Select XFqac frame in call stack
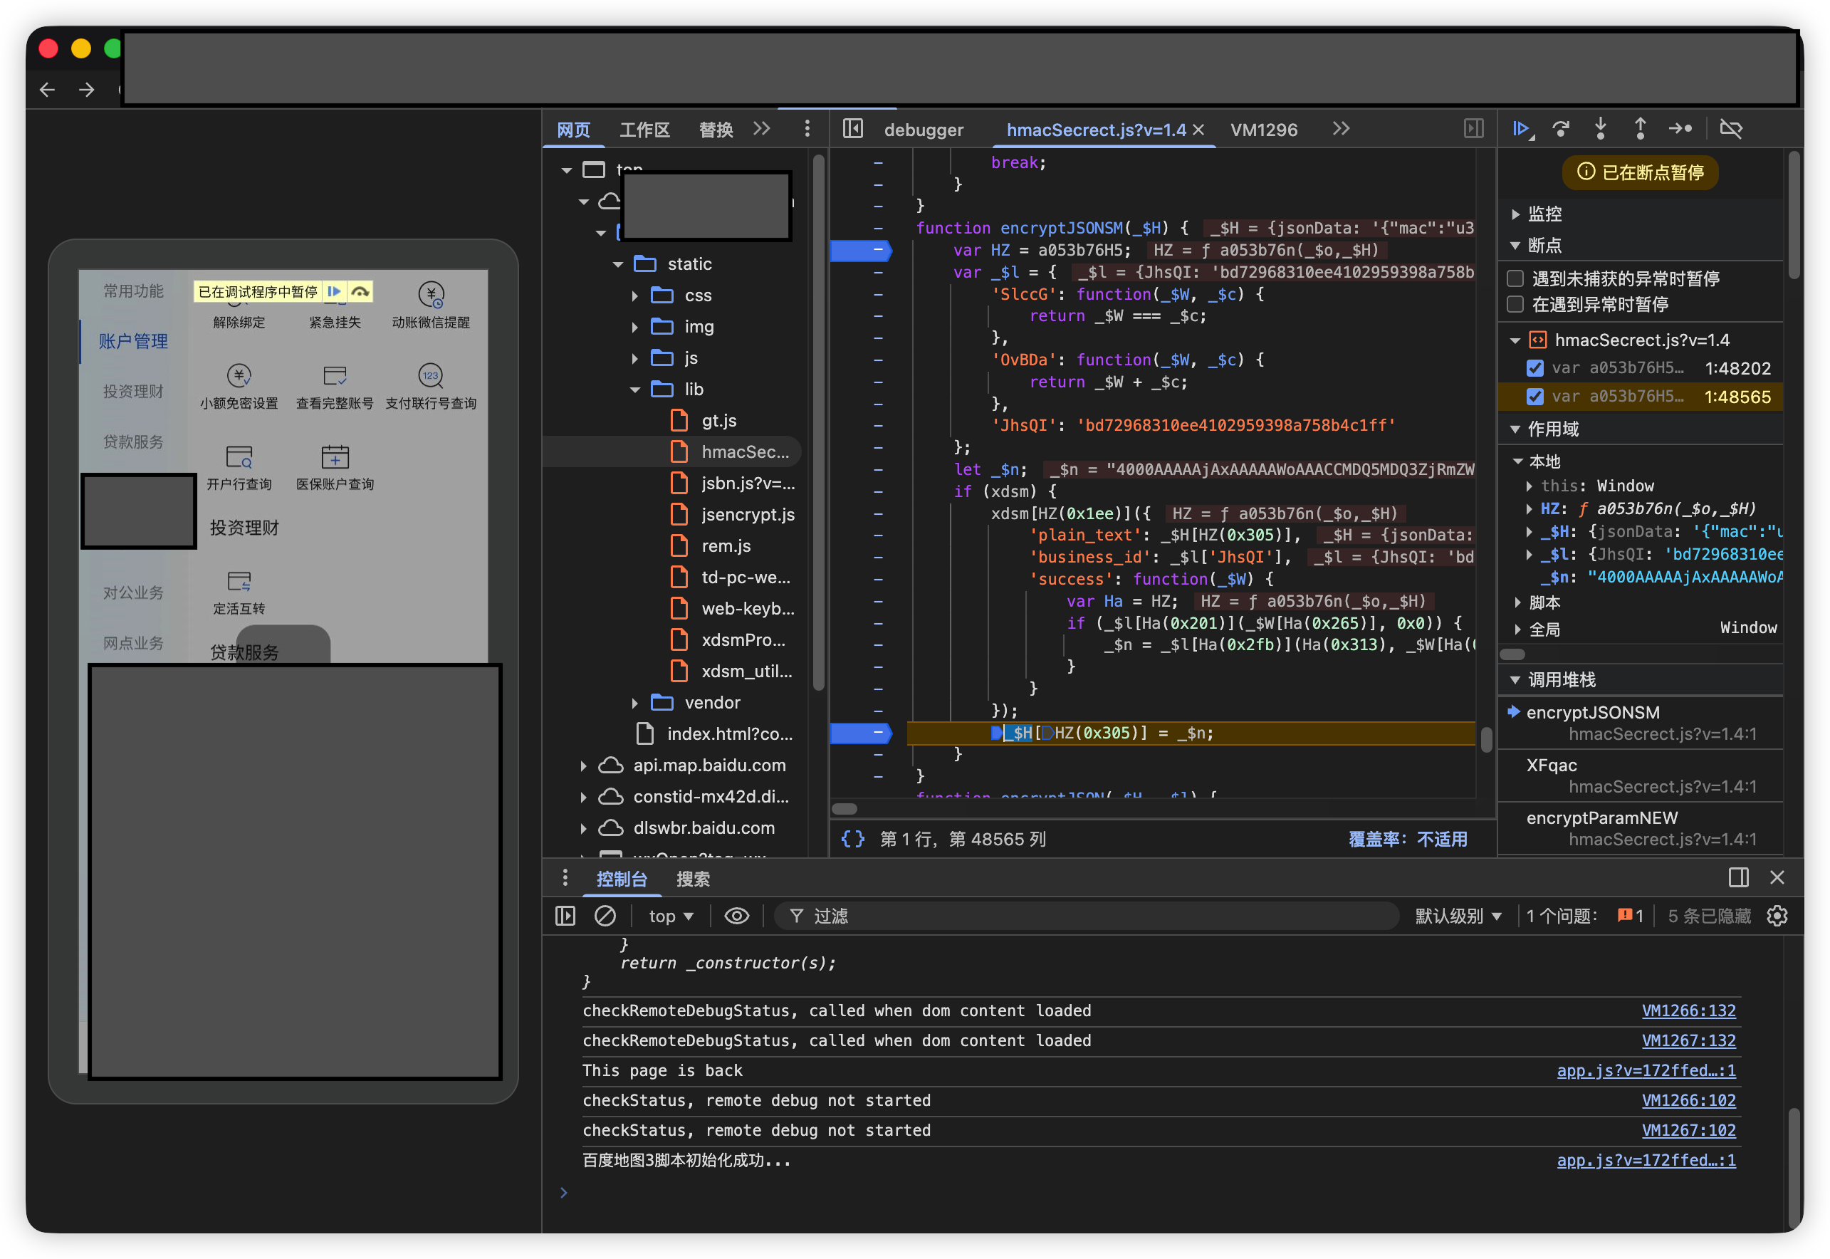1830x1259 pixels. 1552,766
